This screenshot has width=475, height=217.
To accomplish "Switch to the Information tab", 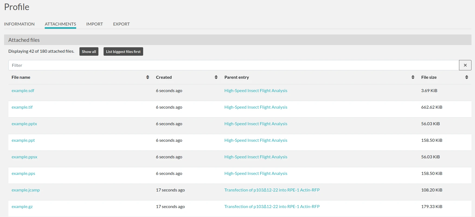I will click(x=19, y=24).
